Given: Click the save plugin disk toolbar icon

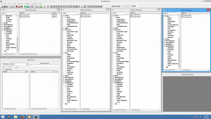Looking at the screenshot, I should click(5, 7).
